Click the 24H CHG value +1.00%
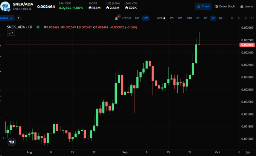Viewport: 256px width, 156px height. pyautogui.click(x=78, y=8)
